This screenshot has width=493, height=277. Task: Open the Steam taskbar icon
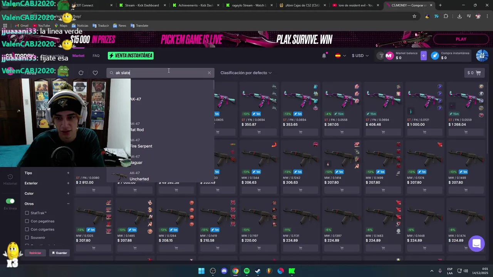(258, 271)
